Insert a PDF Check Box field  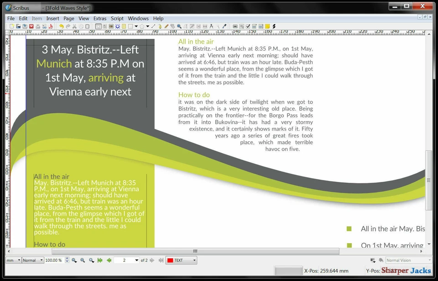[248, 26]
